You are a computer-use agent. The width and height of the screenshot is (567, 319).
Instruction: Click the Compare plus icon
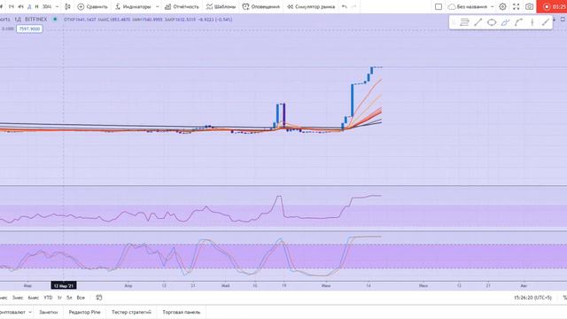coord(81,6)
